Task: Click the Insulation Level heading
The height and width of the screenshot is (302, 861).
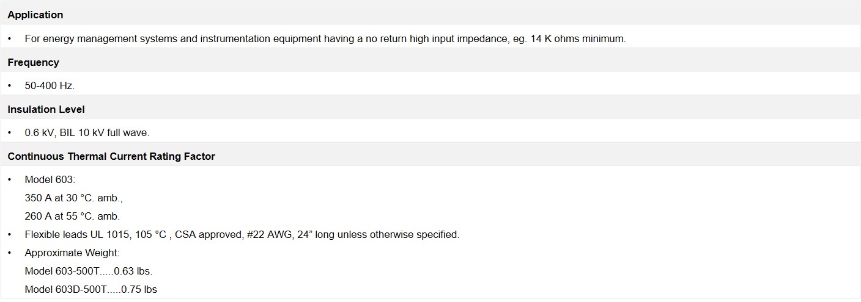Action: click(46, 109)
